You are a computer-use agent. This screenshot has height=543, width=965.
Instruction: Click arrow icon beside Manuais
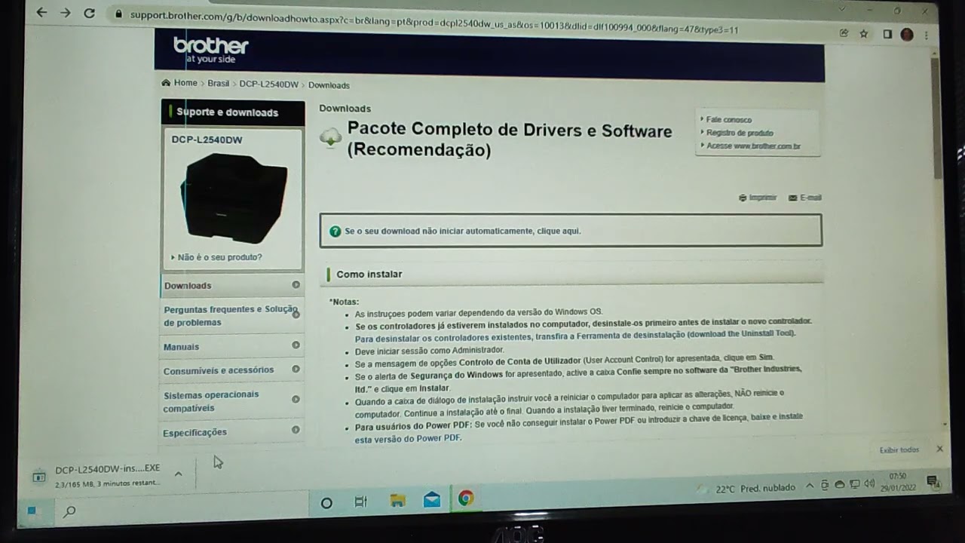point(296,345)
